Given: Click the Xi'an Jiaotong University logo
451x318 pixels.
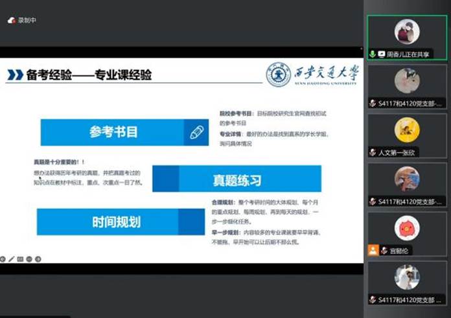Looking at the screenshot, I should click(314, 74).
